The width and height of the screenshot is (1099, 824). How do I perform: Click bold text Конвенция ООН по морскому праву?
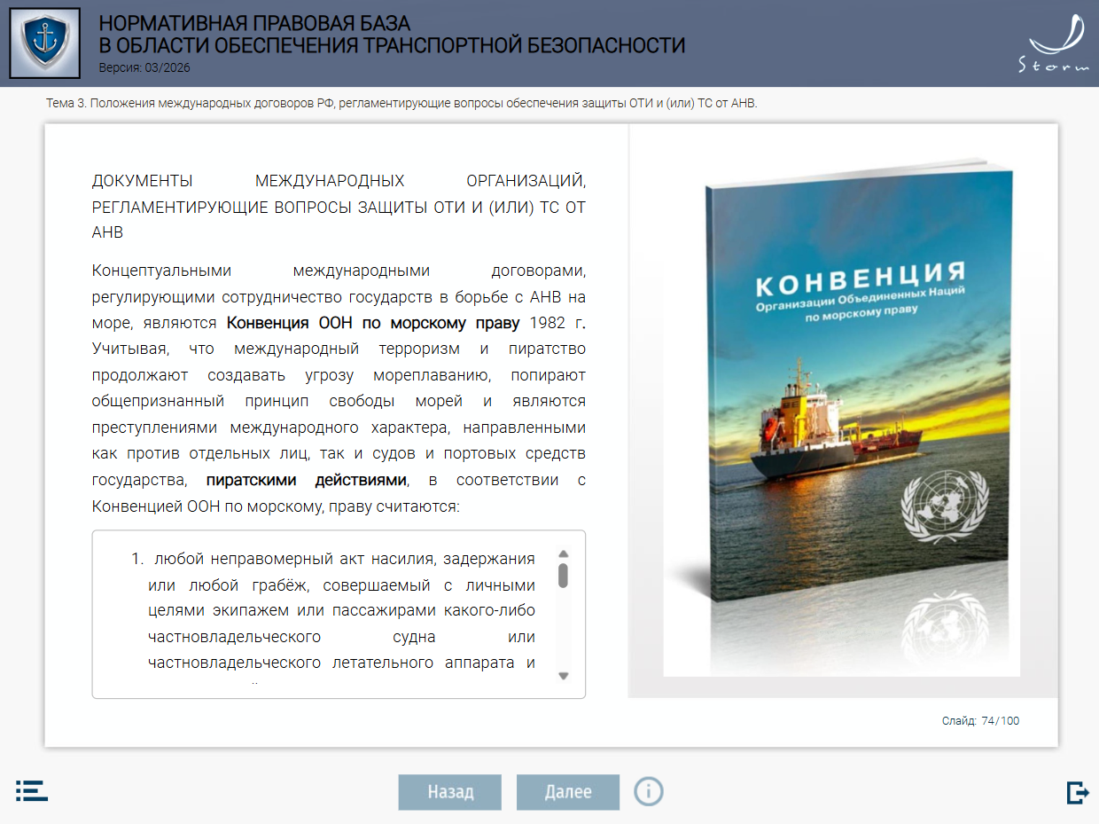(373, 323)
